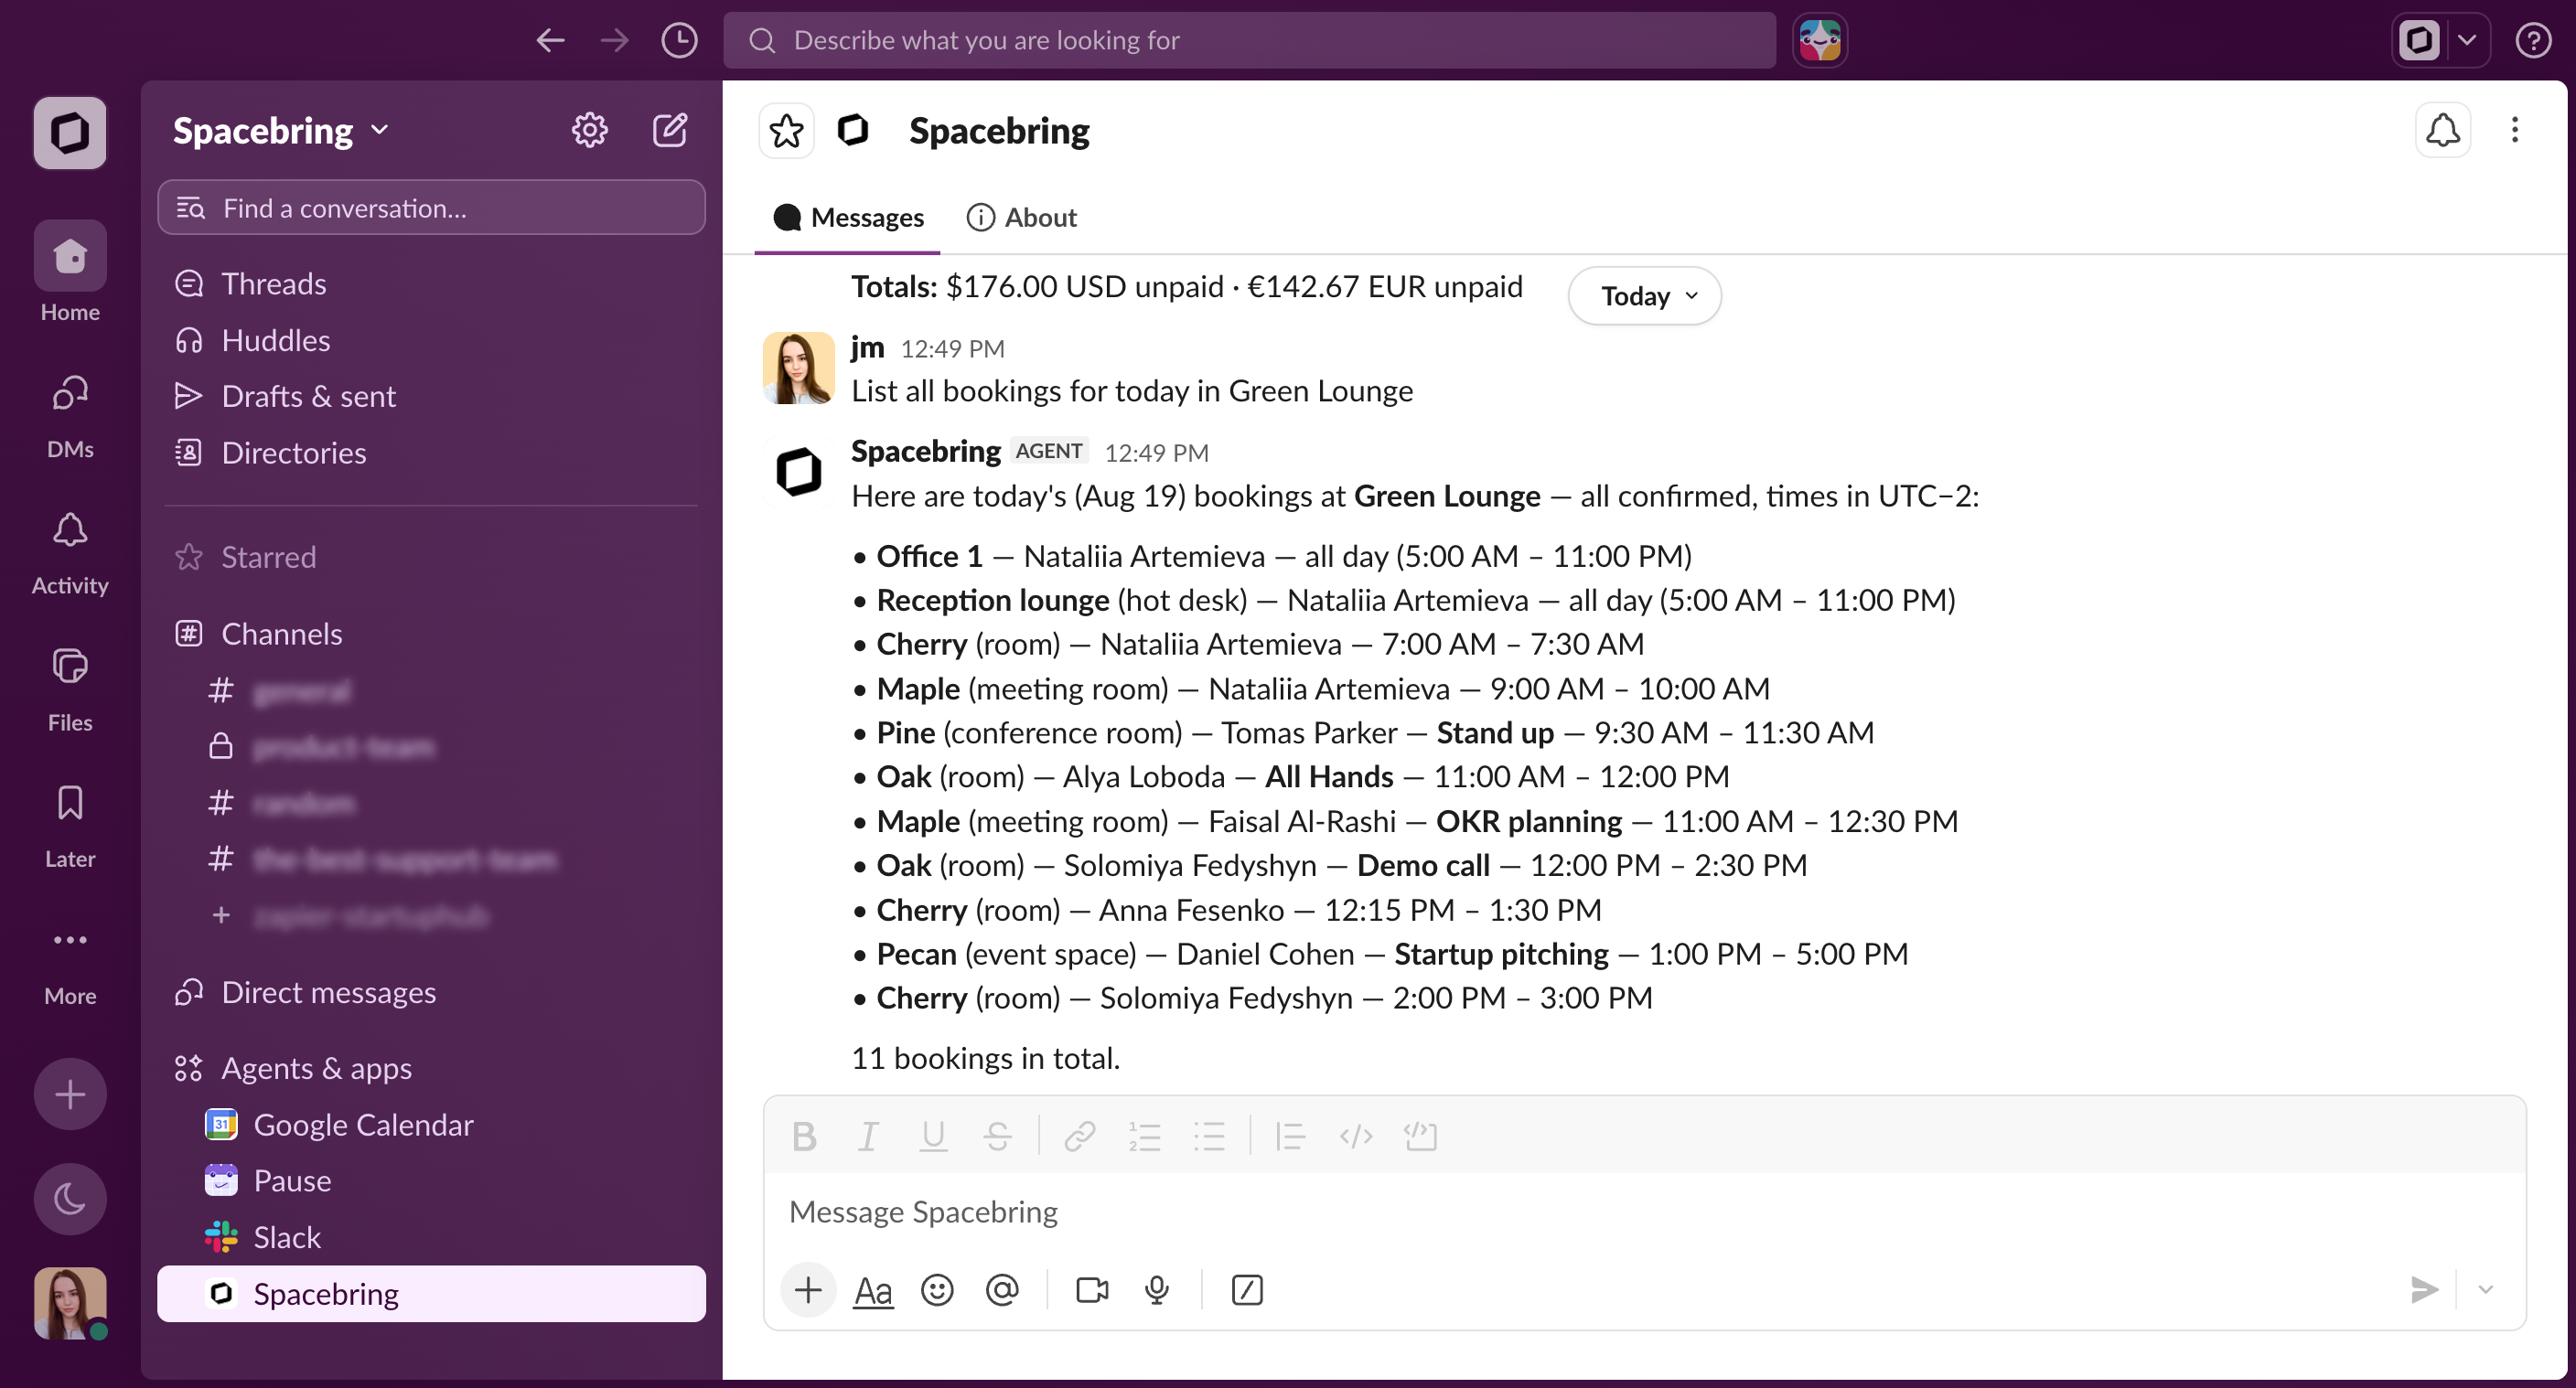Open the three-dot more actions menu
The height and width of the screenshot is (1388, 2576).
[x=2515, y=130]
